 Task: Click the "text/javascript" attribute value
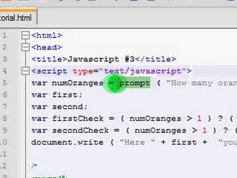pyautogui.click(x=142, y=71)
